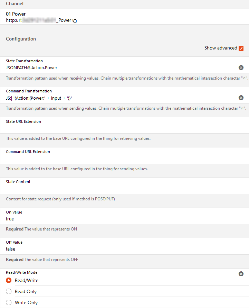Click the 01 Power channel title
The image size is (249, 308).
(16, 14)
